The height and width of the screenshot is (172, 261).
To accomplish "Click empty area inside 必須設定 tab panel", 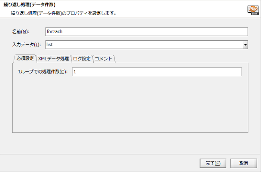I will click(x=130, y=104).
